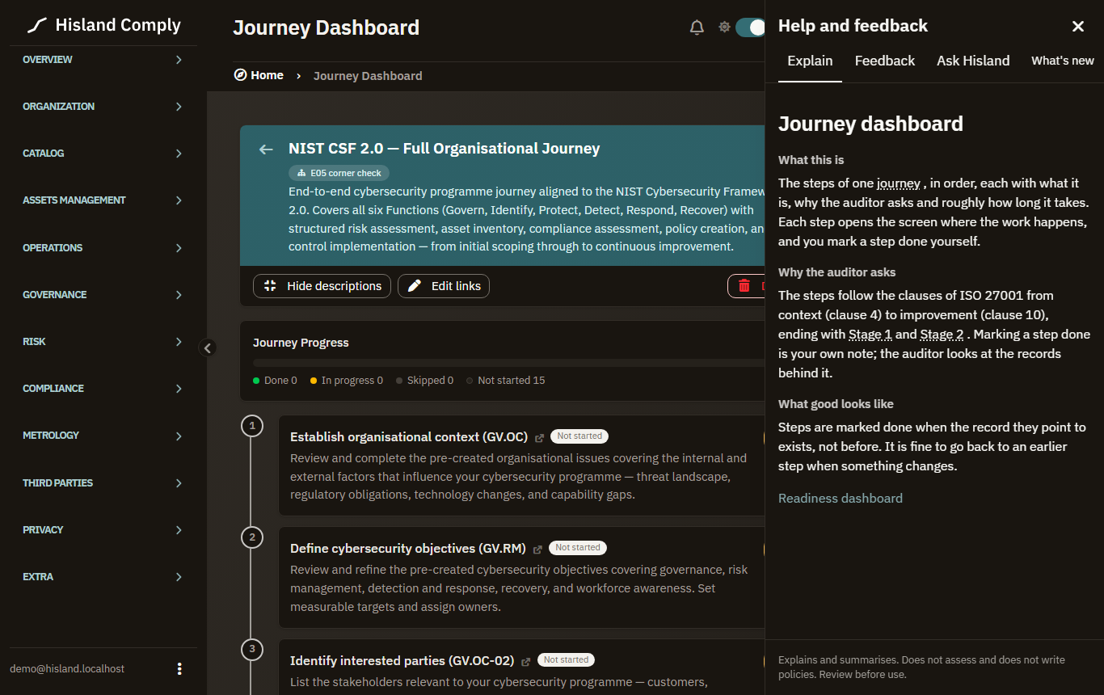The image size is (1104, 695).
Task: Expand the OPERATIONS section chevron
Action: [x=179, y=248]
